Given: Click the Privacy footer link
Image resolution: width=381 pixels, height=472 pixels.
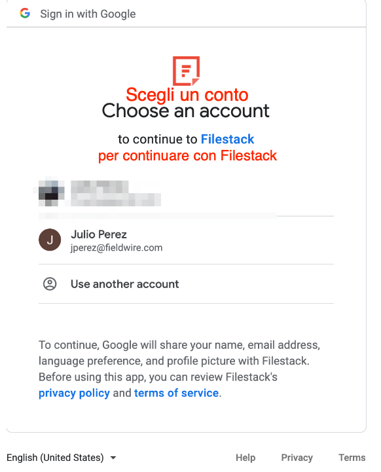Looking at the screenshot, I should click(297, 458).
